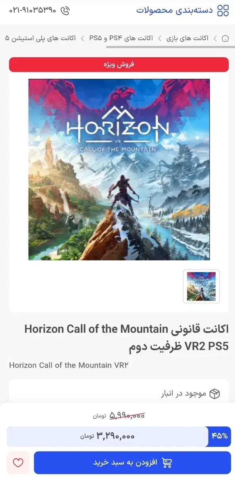Screen dimensions: 235x481
Task: Open اکانت های PS4 و PS5 breadcrumb
Action: [121, 39]
